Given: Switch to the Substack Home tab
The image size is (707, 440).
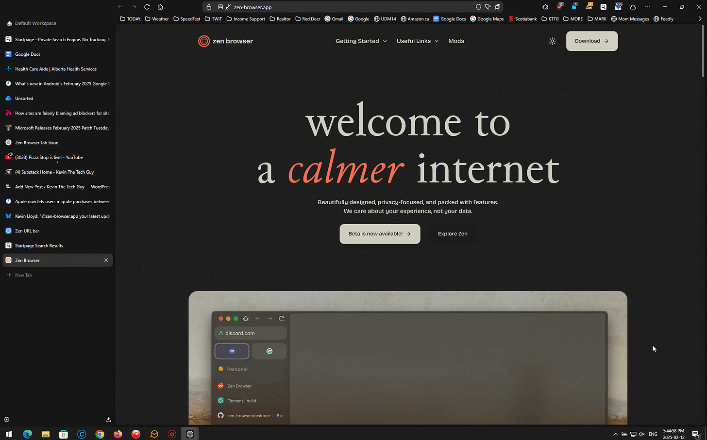Looking at the screenshot, I should click(58, 172).
